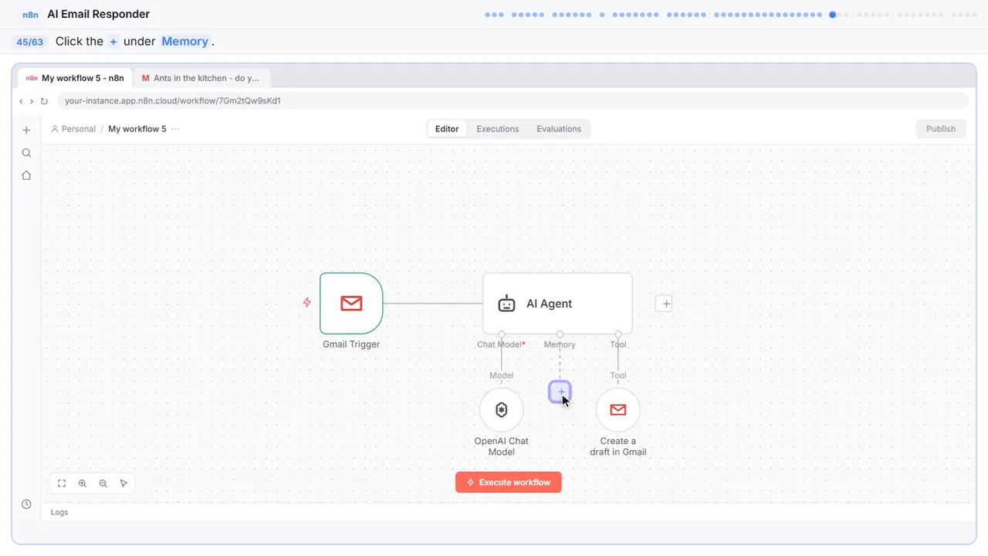Add a node after AI Agent

(665, 303)
